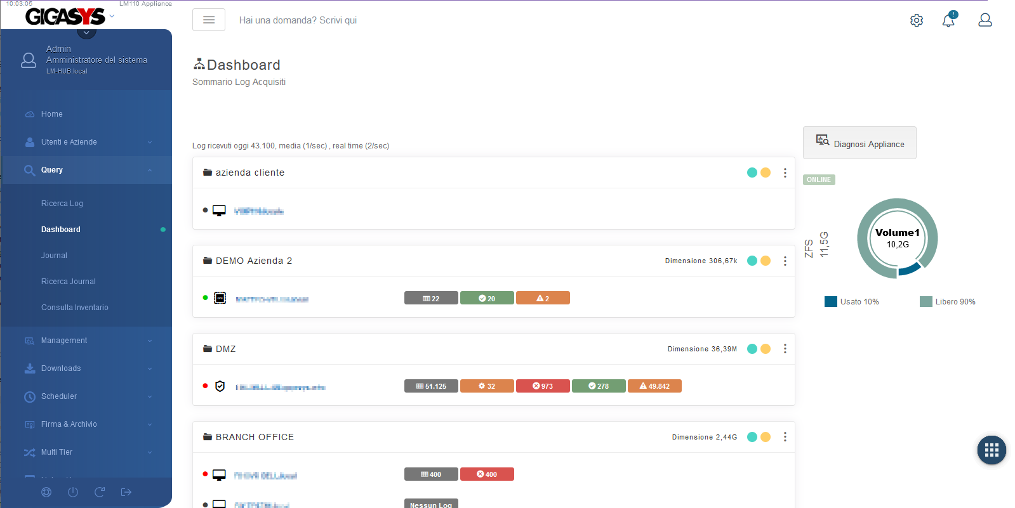Click the Management sidebar icon
The image size is (1015, 508).
tap(29, 341)
